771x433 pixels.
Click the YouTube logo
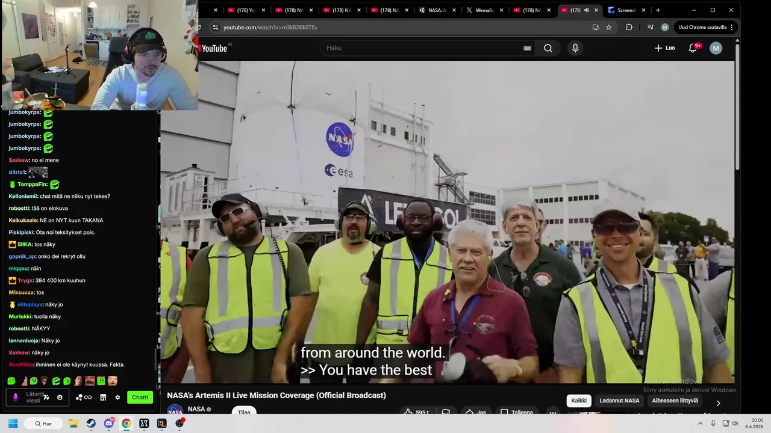[x=214, y=48]
